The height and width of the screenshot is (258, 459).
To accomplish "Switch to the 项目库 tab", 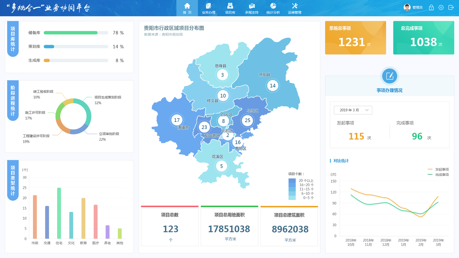I will point(230,8).
